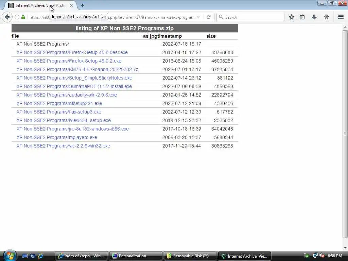Open flux-setup3.exe link

pyautogui.click(x=59, y=112)
